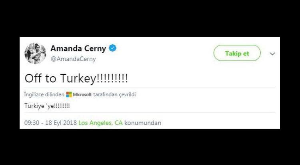
Task: Click the divider line above the timestamp
Action: (150, 113)
